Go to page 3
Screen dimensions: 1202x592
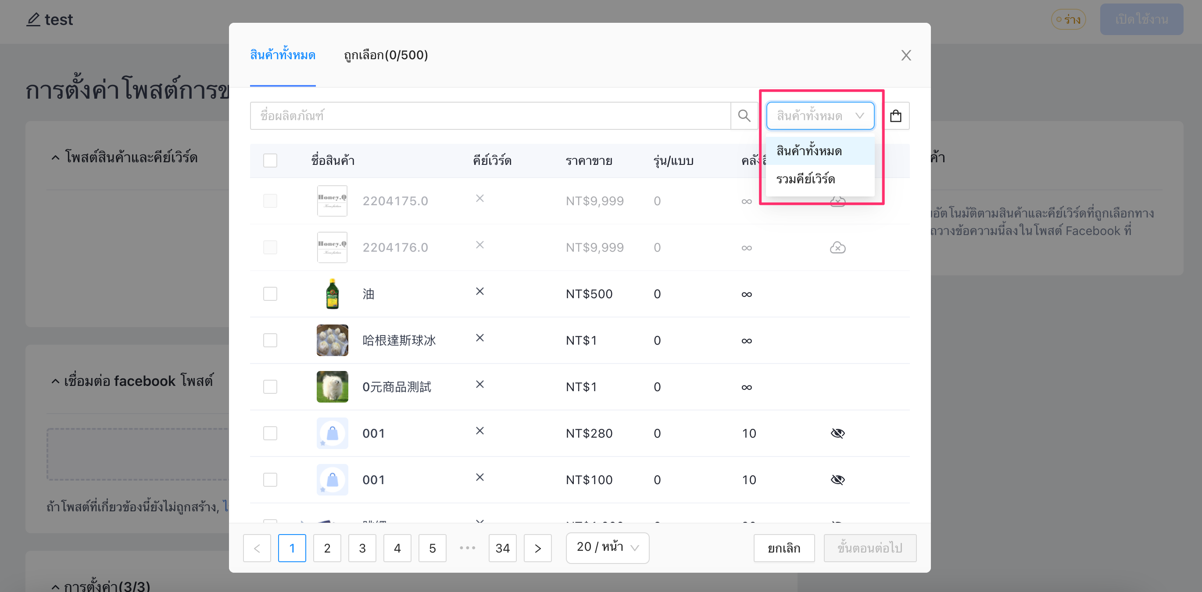(x=362, y=548)
